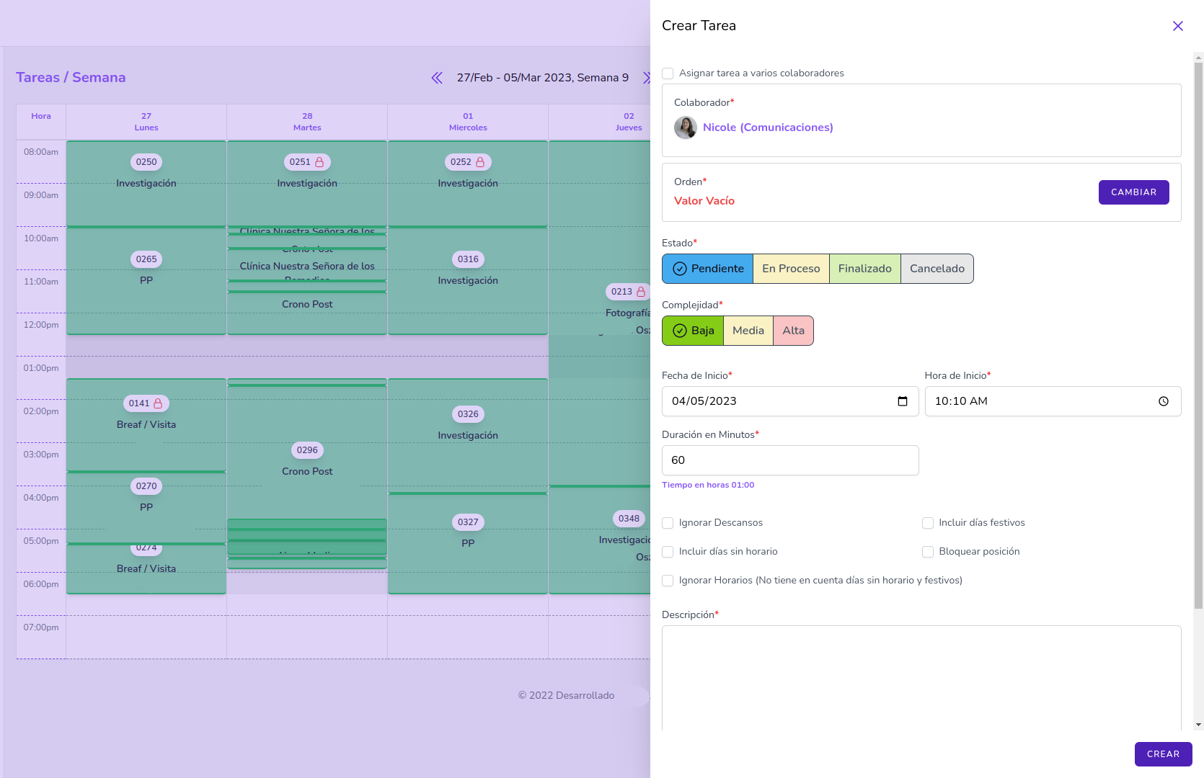Click the Duración en Minutos field
This screenshot has width=1204, height=778.
[x=789, y=460]
